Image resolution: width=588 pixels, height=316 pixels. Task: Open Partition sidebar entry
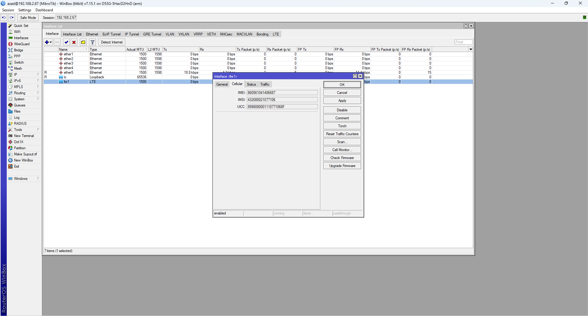pyautogui.click(x=20, y=148)
